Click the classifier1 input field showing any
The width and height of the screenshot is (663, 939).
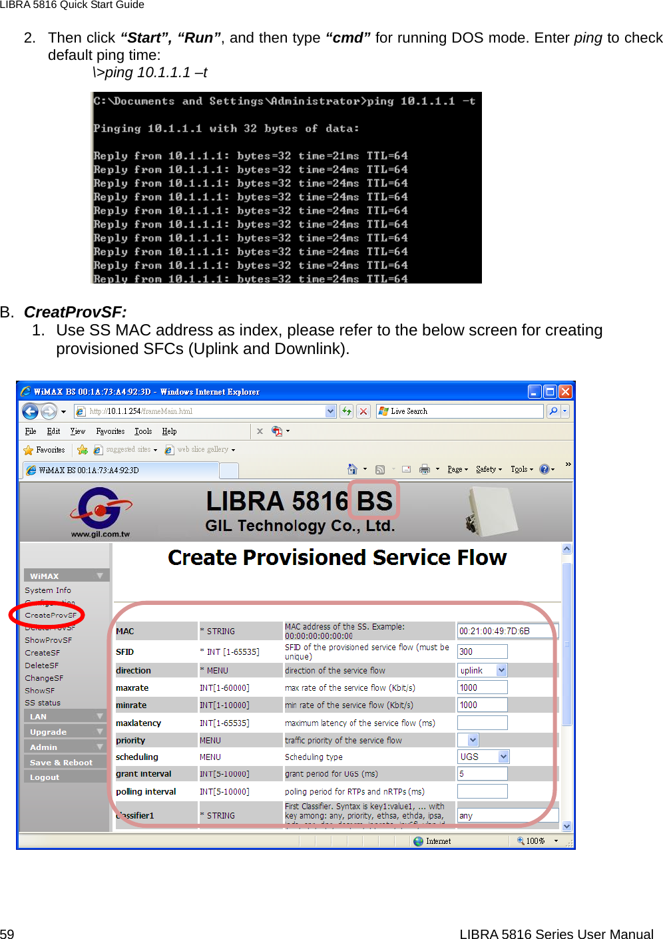point(508,815)
